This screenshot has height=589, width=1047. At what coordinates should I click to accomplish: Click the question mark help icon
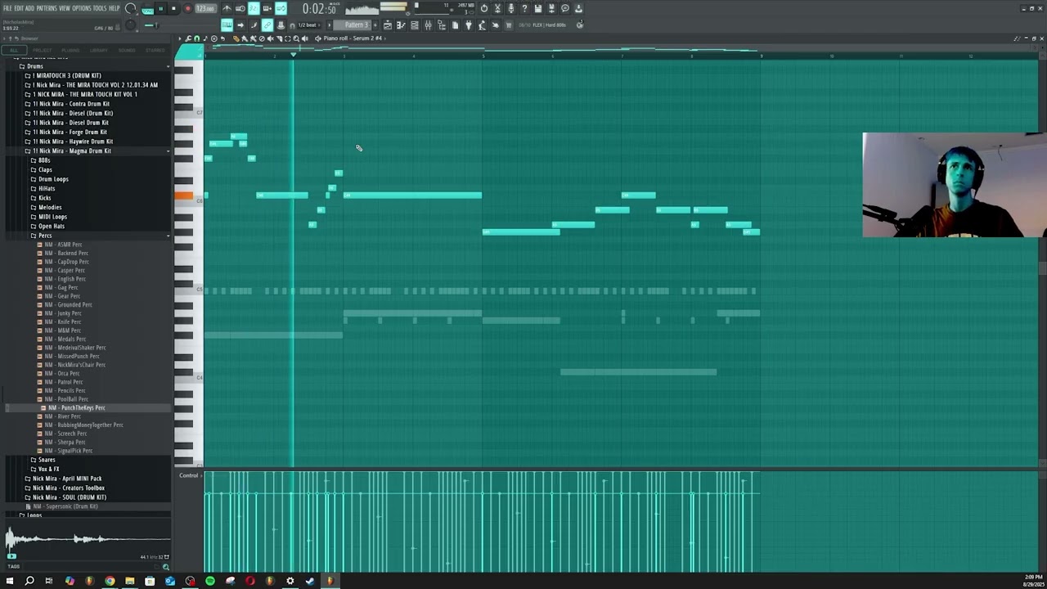tap(523, 8)
